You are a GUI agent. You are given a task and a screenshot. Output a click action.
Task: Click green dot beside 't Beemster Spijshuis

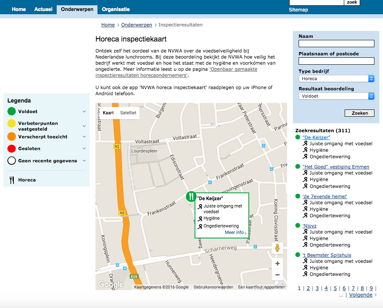click(297, 255)
